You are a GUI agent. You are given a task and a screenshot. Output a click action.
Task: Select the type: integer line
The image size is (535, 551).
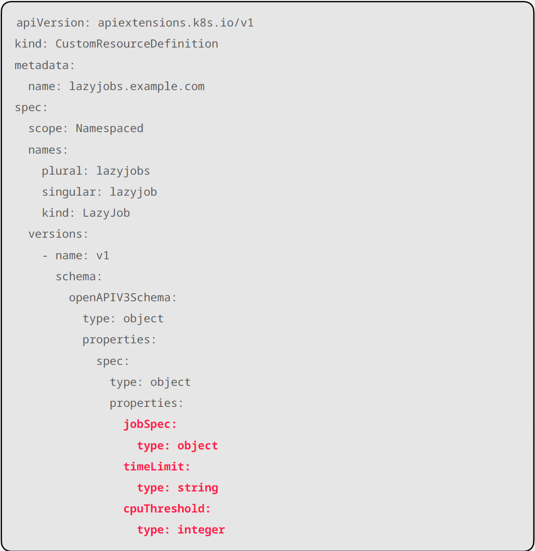pyautogui.click(x=181, y=529)
